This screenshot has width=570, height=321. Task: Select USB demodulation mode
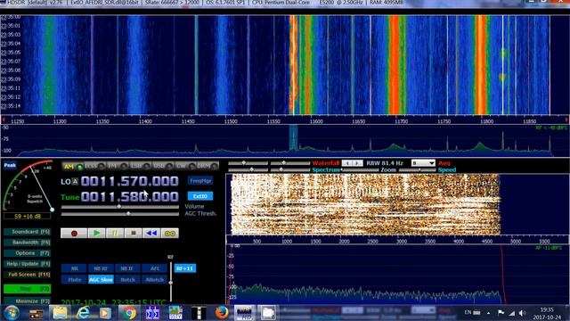[162, 167]
